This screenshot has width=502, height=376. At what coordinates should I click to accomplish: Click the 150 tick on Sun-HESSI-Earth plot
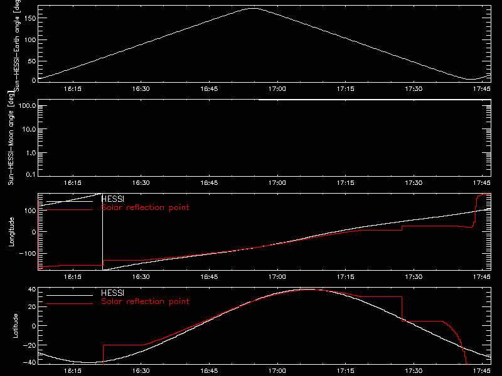pyautogui.click(x=29, y=18)
